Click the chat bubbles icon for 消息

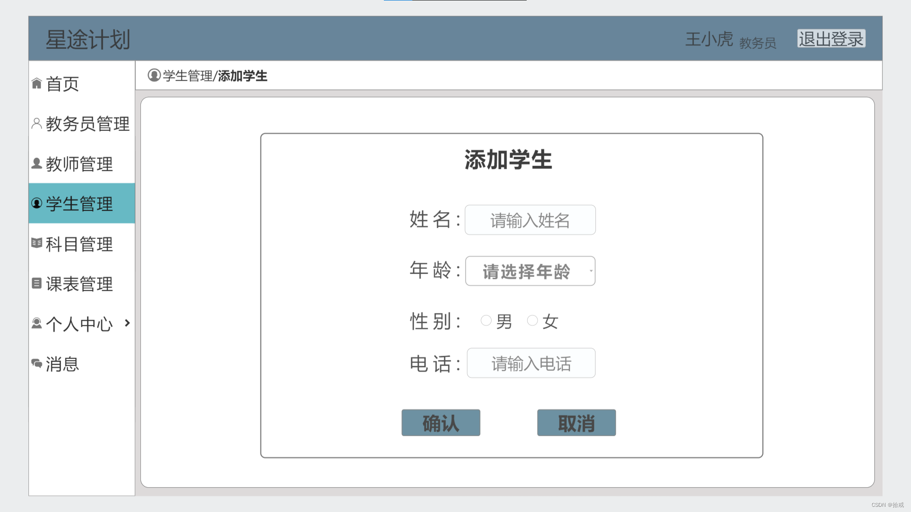(37, 363)
